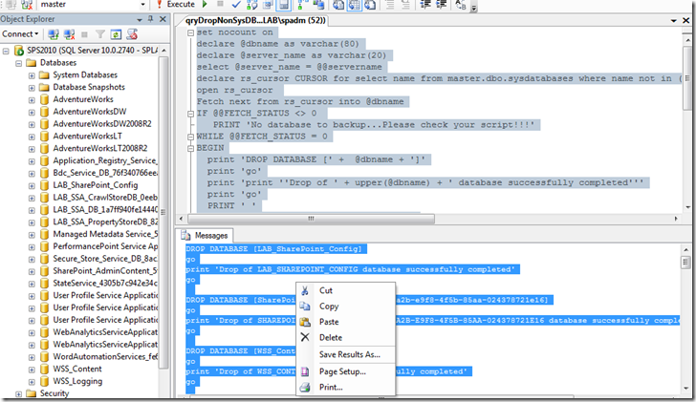Collapse the Databases tree node
This screenshot has width=696, height=402.
coord(18,62)
